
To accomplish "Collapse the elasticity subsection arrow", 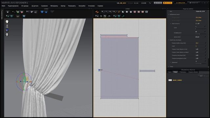I will point(171,24).
